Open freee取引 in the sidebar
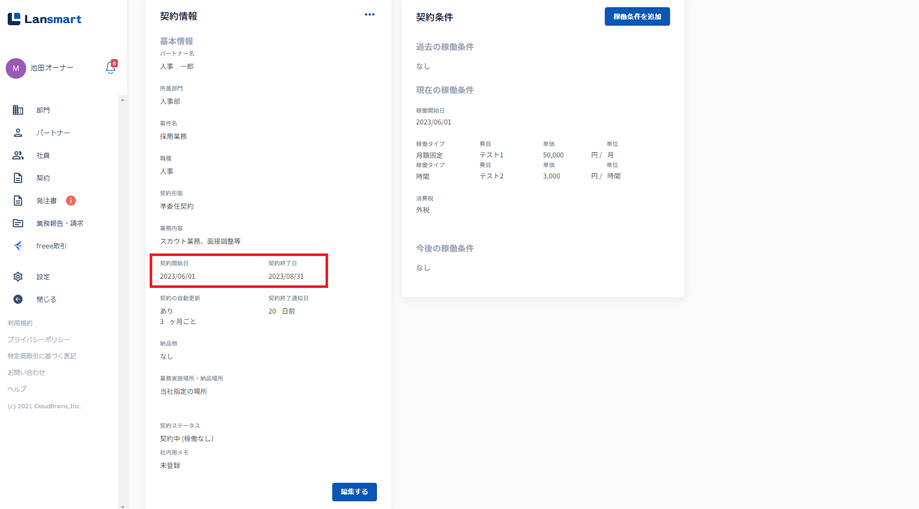This screenshot has height=509, width=919. [51, 246]
